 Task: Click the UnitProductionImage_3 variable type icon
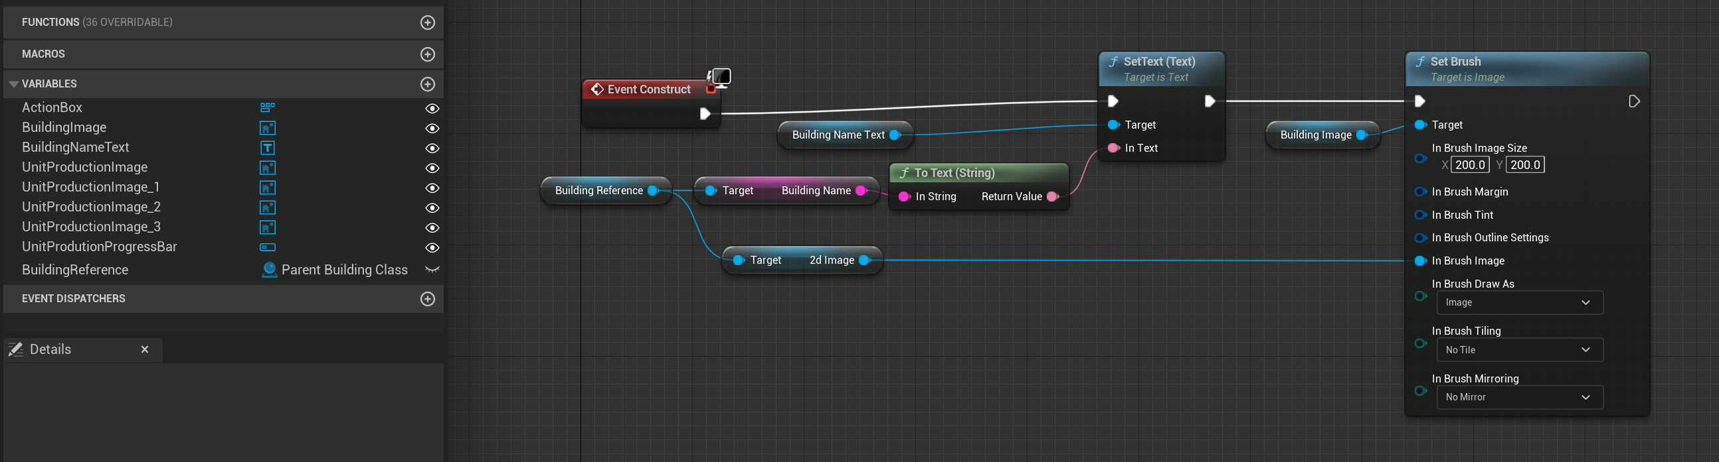point(268,227)
